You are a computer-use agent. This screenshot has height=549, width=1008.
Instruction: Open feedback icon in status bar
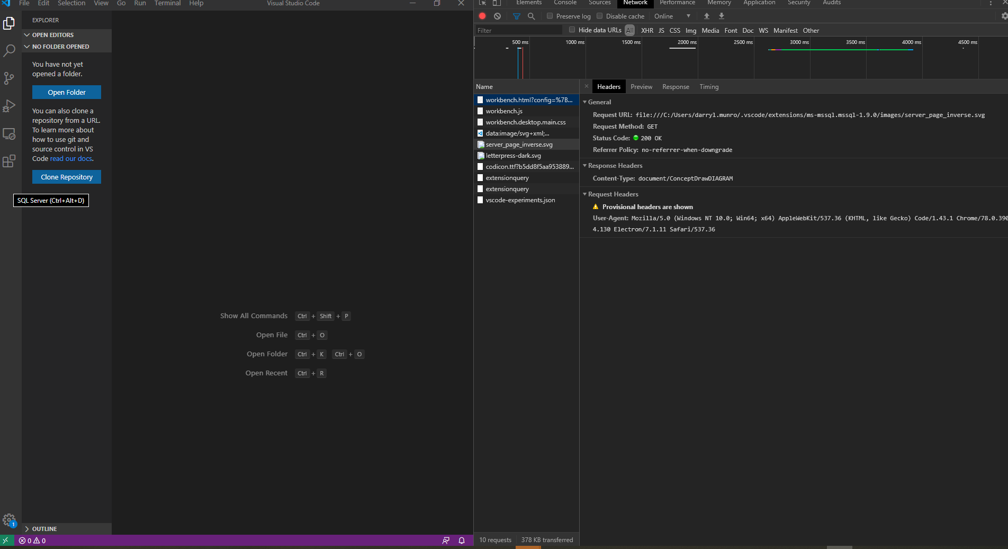[446, 541]
